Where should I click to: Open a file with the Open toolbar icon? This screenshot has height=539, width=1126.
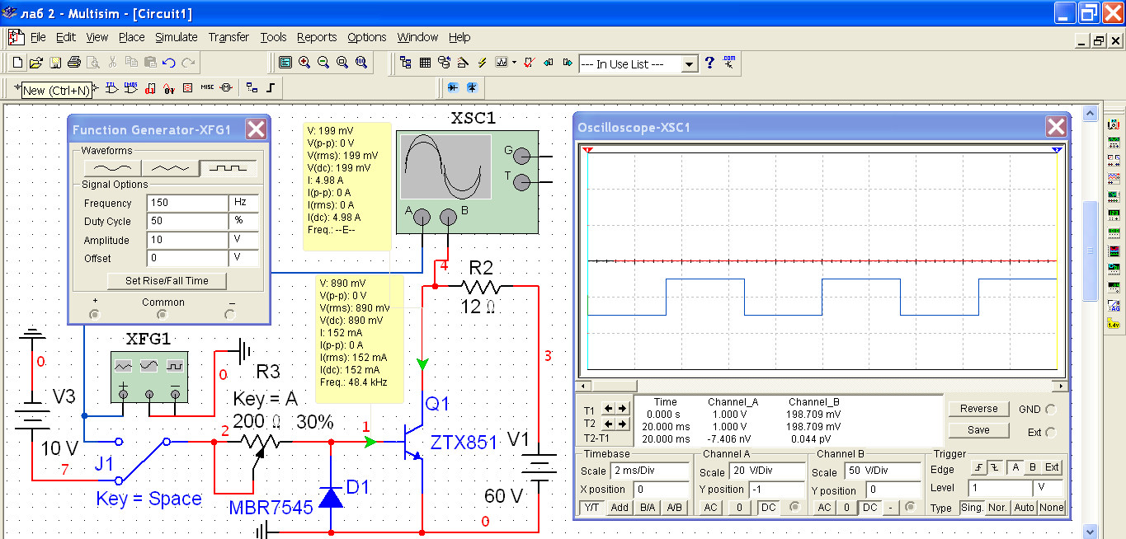(x=36, y=63)
